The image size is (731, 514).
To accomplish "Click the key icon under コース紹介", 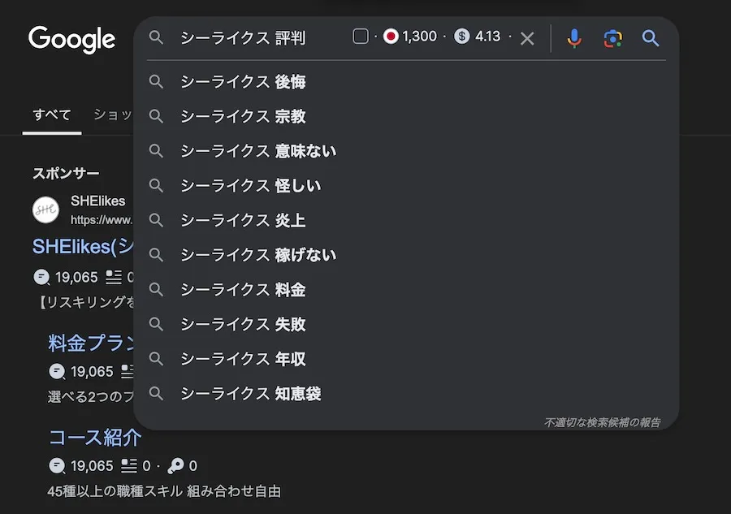I will (175, 465).
